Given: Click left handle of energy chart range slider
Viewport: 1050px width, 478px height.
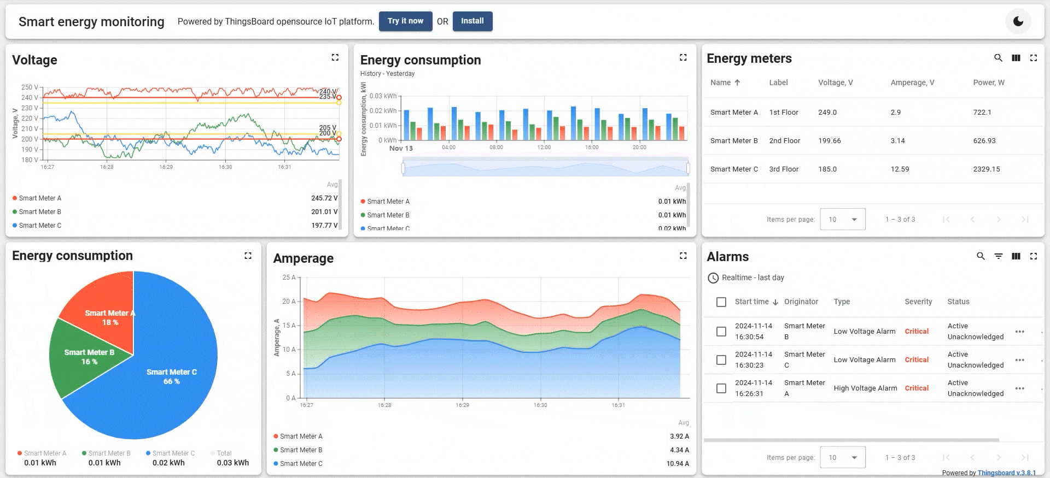Looking at the screenshot, I should click(403, 168).
